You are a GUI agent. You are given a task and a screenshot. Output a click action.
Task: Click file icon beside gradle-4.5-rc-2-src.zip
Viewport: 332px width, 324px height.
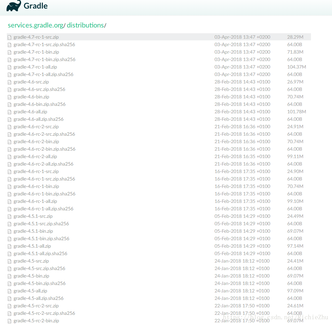click(x=10, y=306)
